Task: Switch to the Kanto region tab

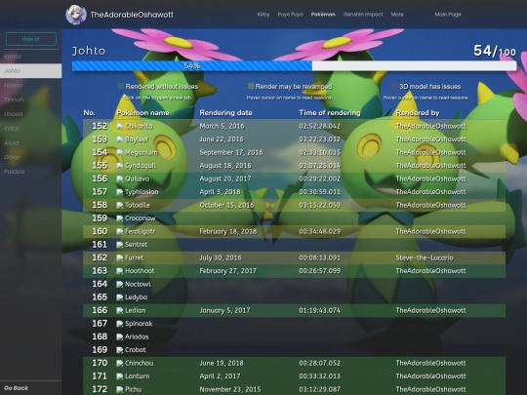Action: (30, 57)
